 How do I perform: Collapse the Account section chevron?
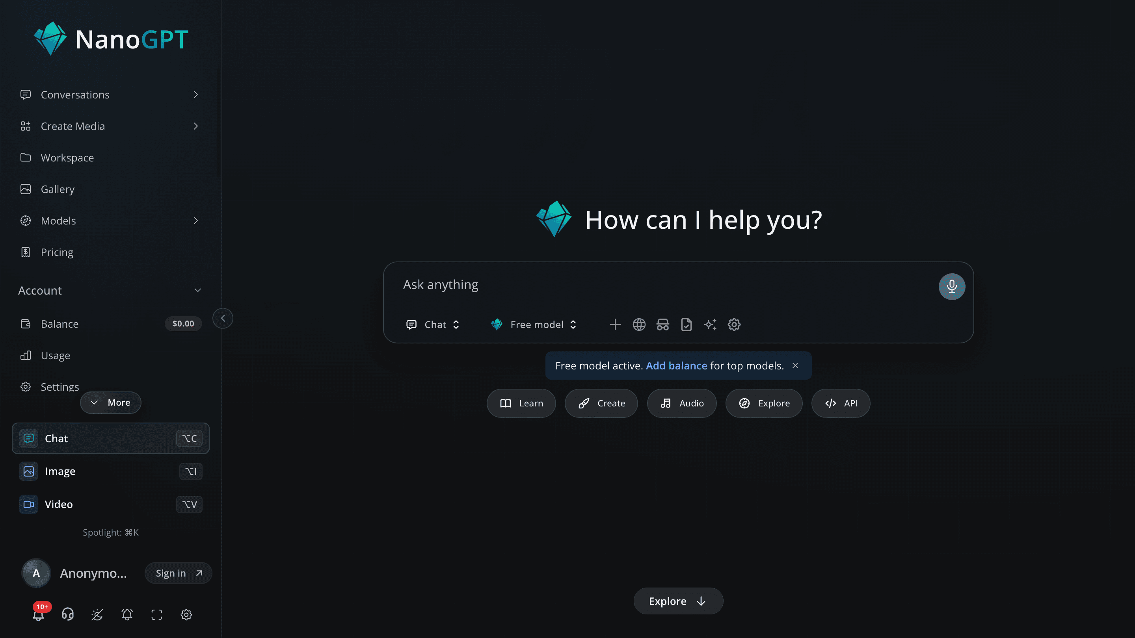[198, 290]
